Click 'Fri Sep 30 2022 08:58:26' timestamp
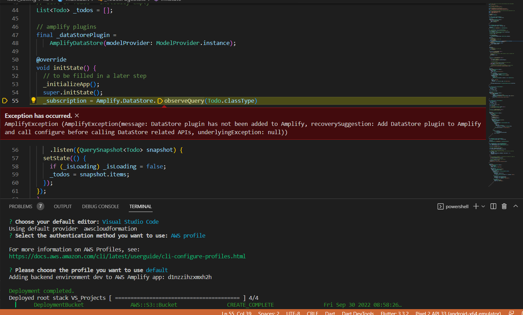523x315 pixels. click(362, 305)
